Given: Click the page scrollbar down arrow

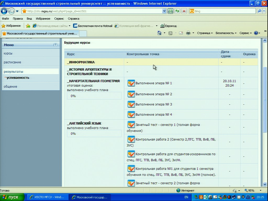Looking at the screenshot, I should [x=265, y=184].
